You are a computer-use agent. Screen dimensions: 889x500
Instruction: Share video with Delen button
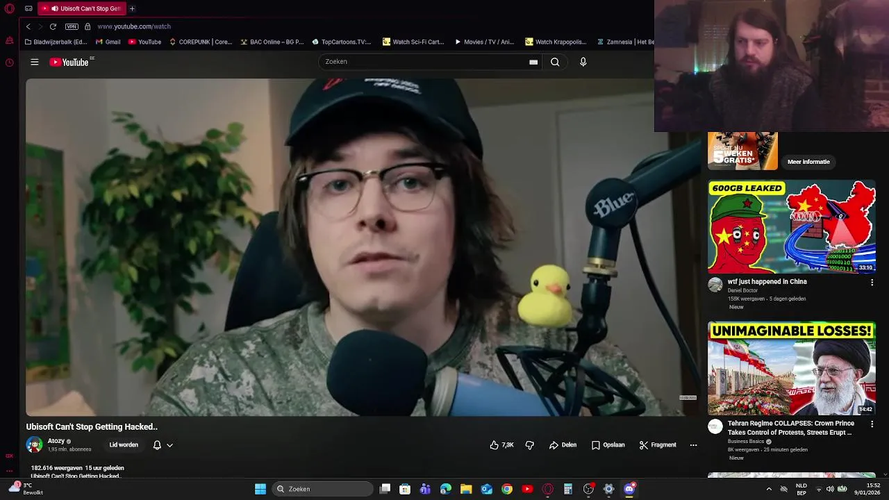tap(563, 445)
